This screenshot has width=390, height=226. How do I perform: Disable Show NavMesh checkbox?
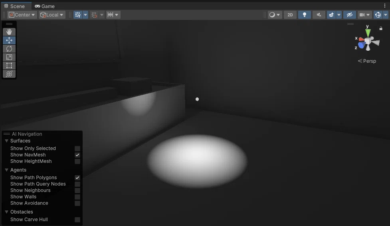(77, 155)
